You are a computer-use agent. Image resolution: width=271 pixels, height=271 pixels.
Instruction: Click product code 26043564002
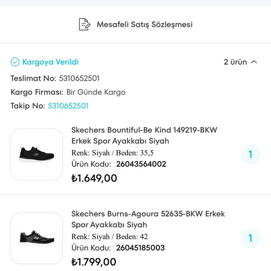(x=141, y=164)
